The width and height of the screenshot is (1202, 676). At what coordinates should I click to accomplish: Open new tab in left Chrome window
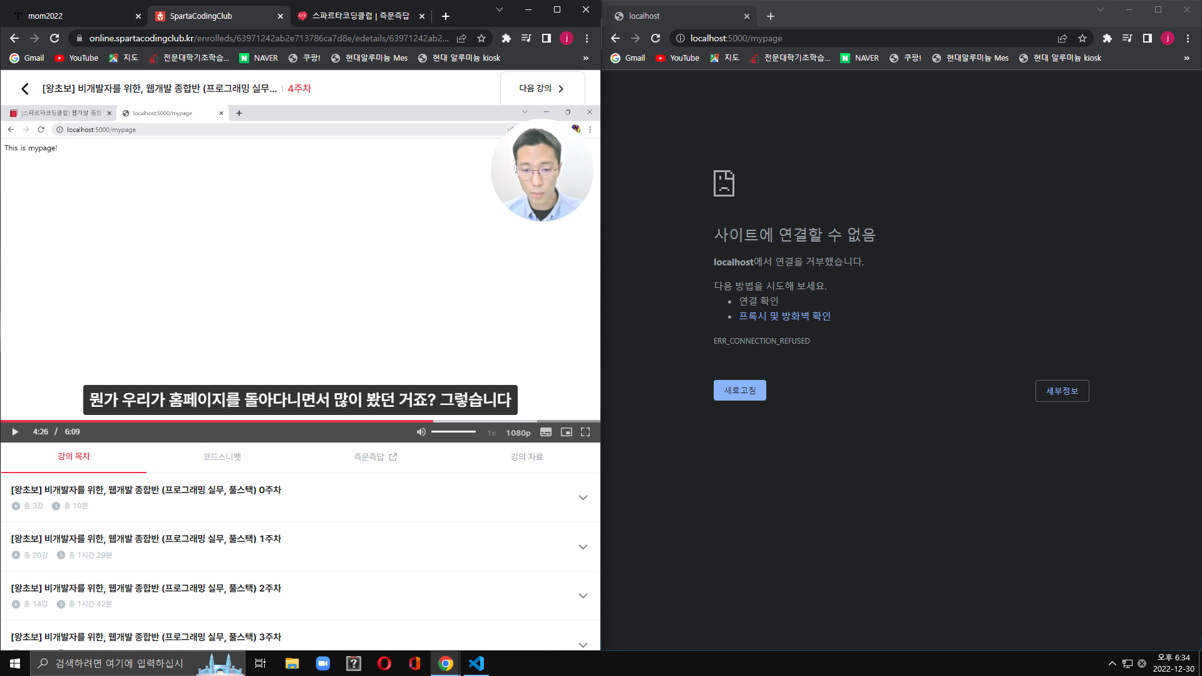(445, 16)
